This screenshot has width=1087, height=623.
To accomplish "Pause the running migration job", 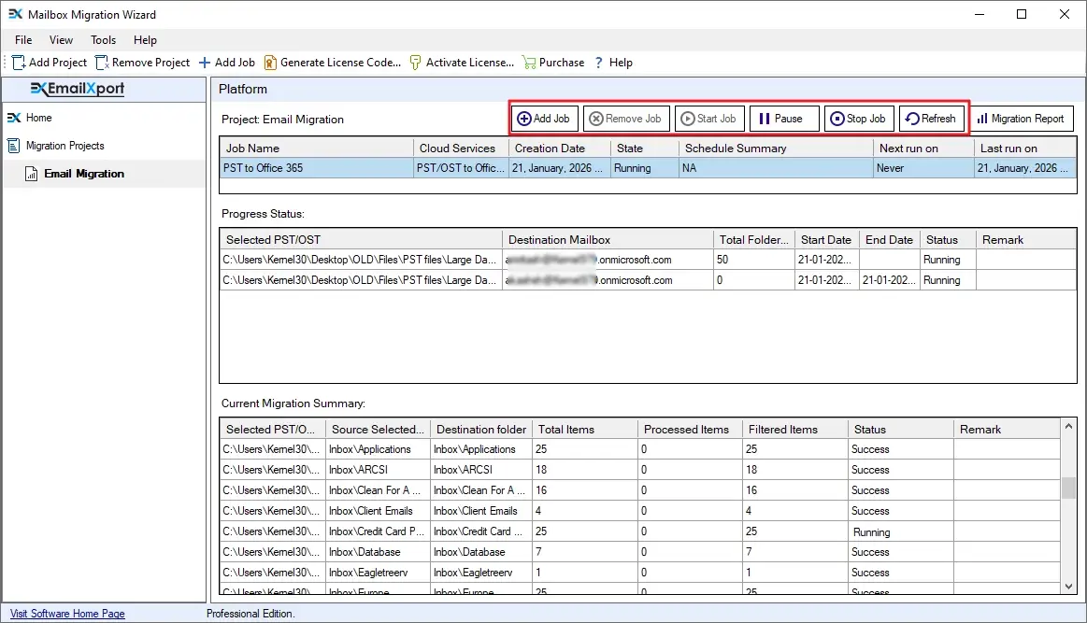I will click(783, 119).
